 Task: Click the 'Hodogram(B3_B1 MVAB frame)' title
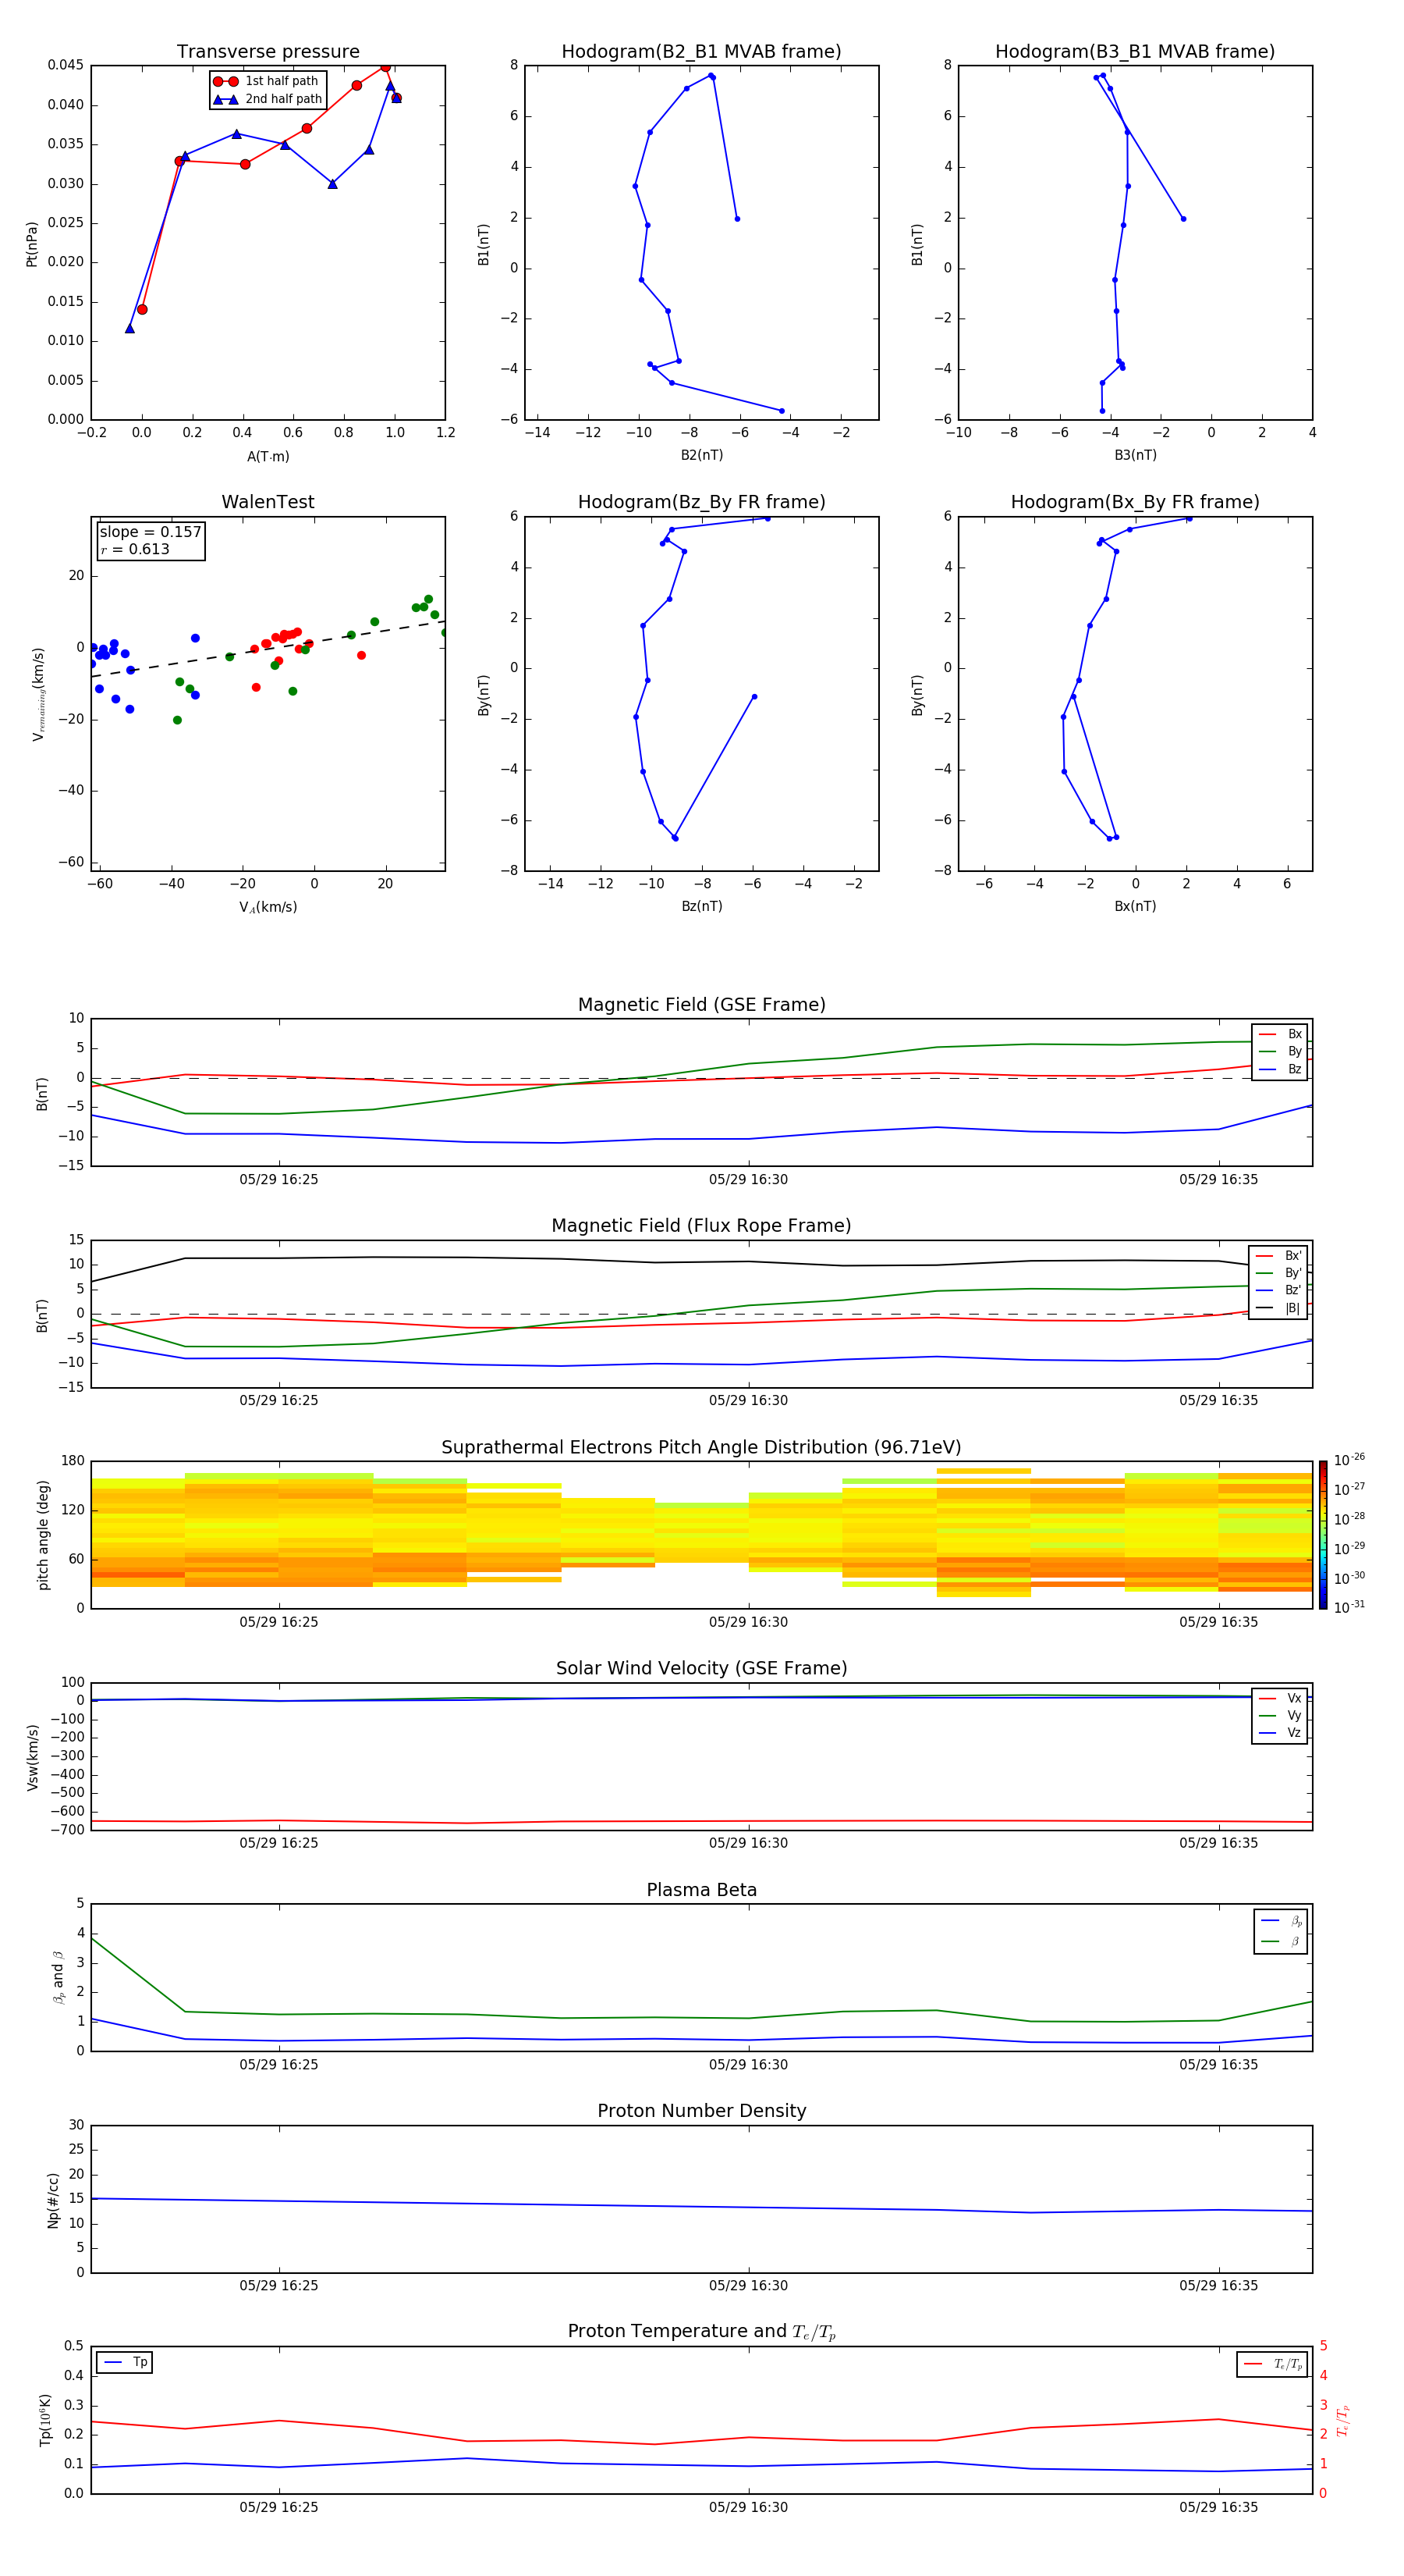pyautogui.click(x=1135, y=52)
